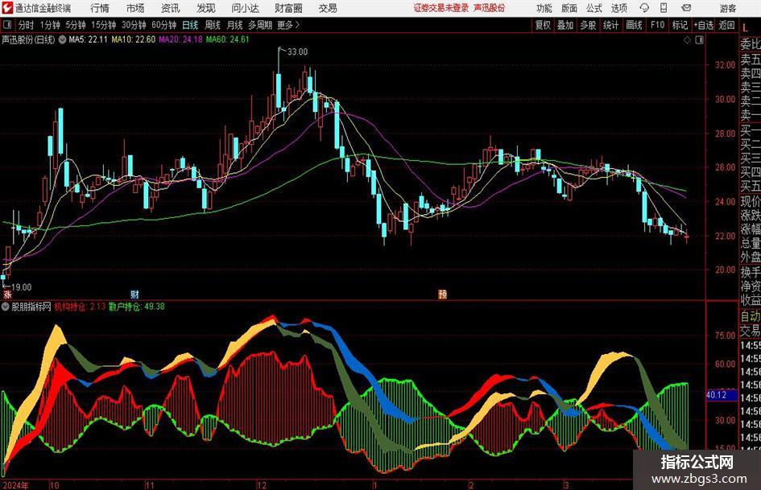Expand the 更多 period options

[288, 25]
